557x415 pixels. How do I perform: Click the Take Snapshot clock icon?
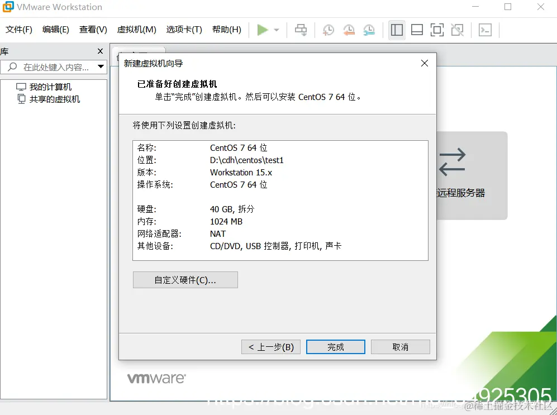(329, 30)
